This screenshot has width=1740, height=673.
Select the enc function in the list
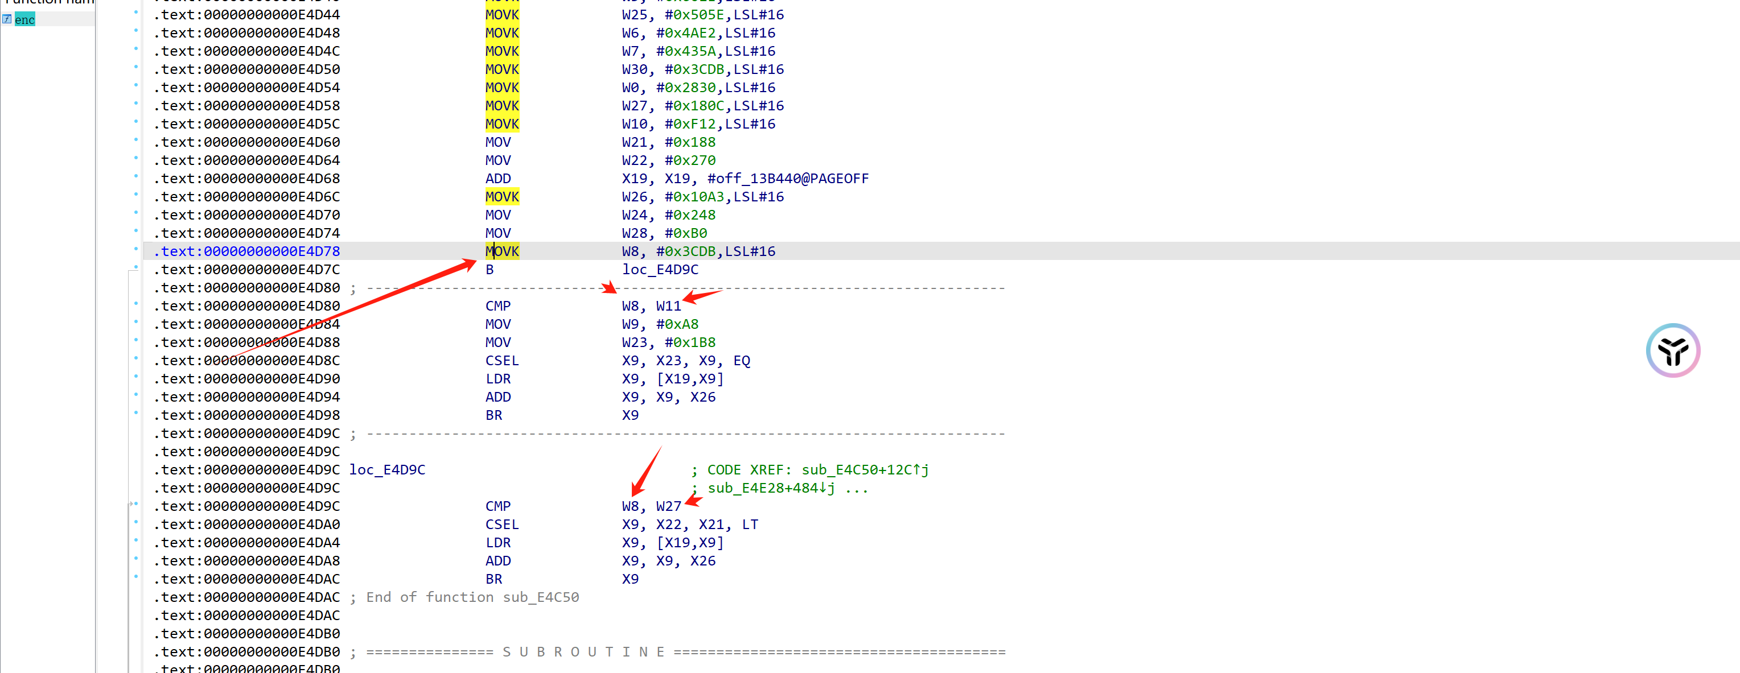[x=24, y=19]
